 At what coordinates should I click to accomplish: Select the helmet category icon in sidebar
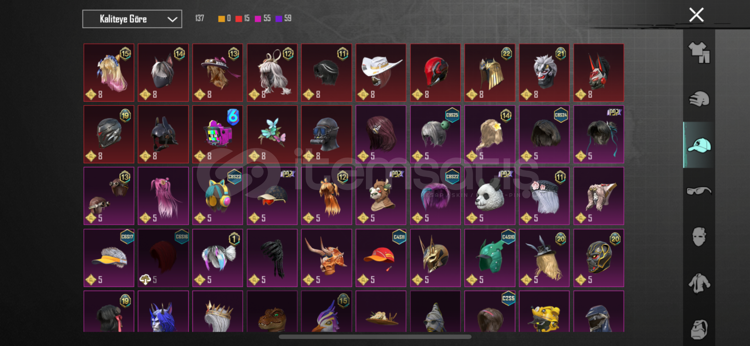(x=699, y=99)
